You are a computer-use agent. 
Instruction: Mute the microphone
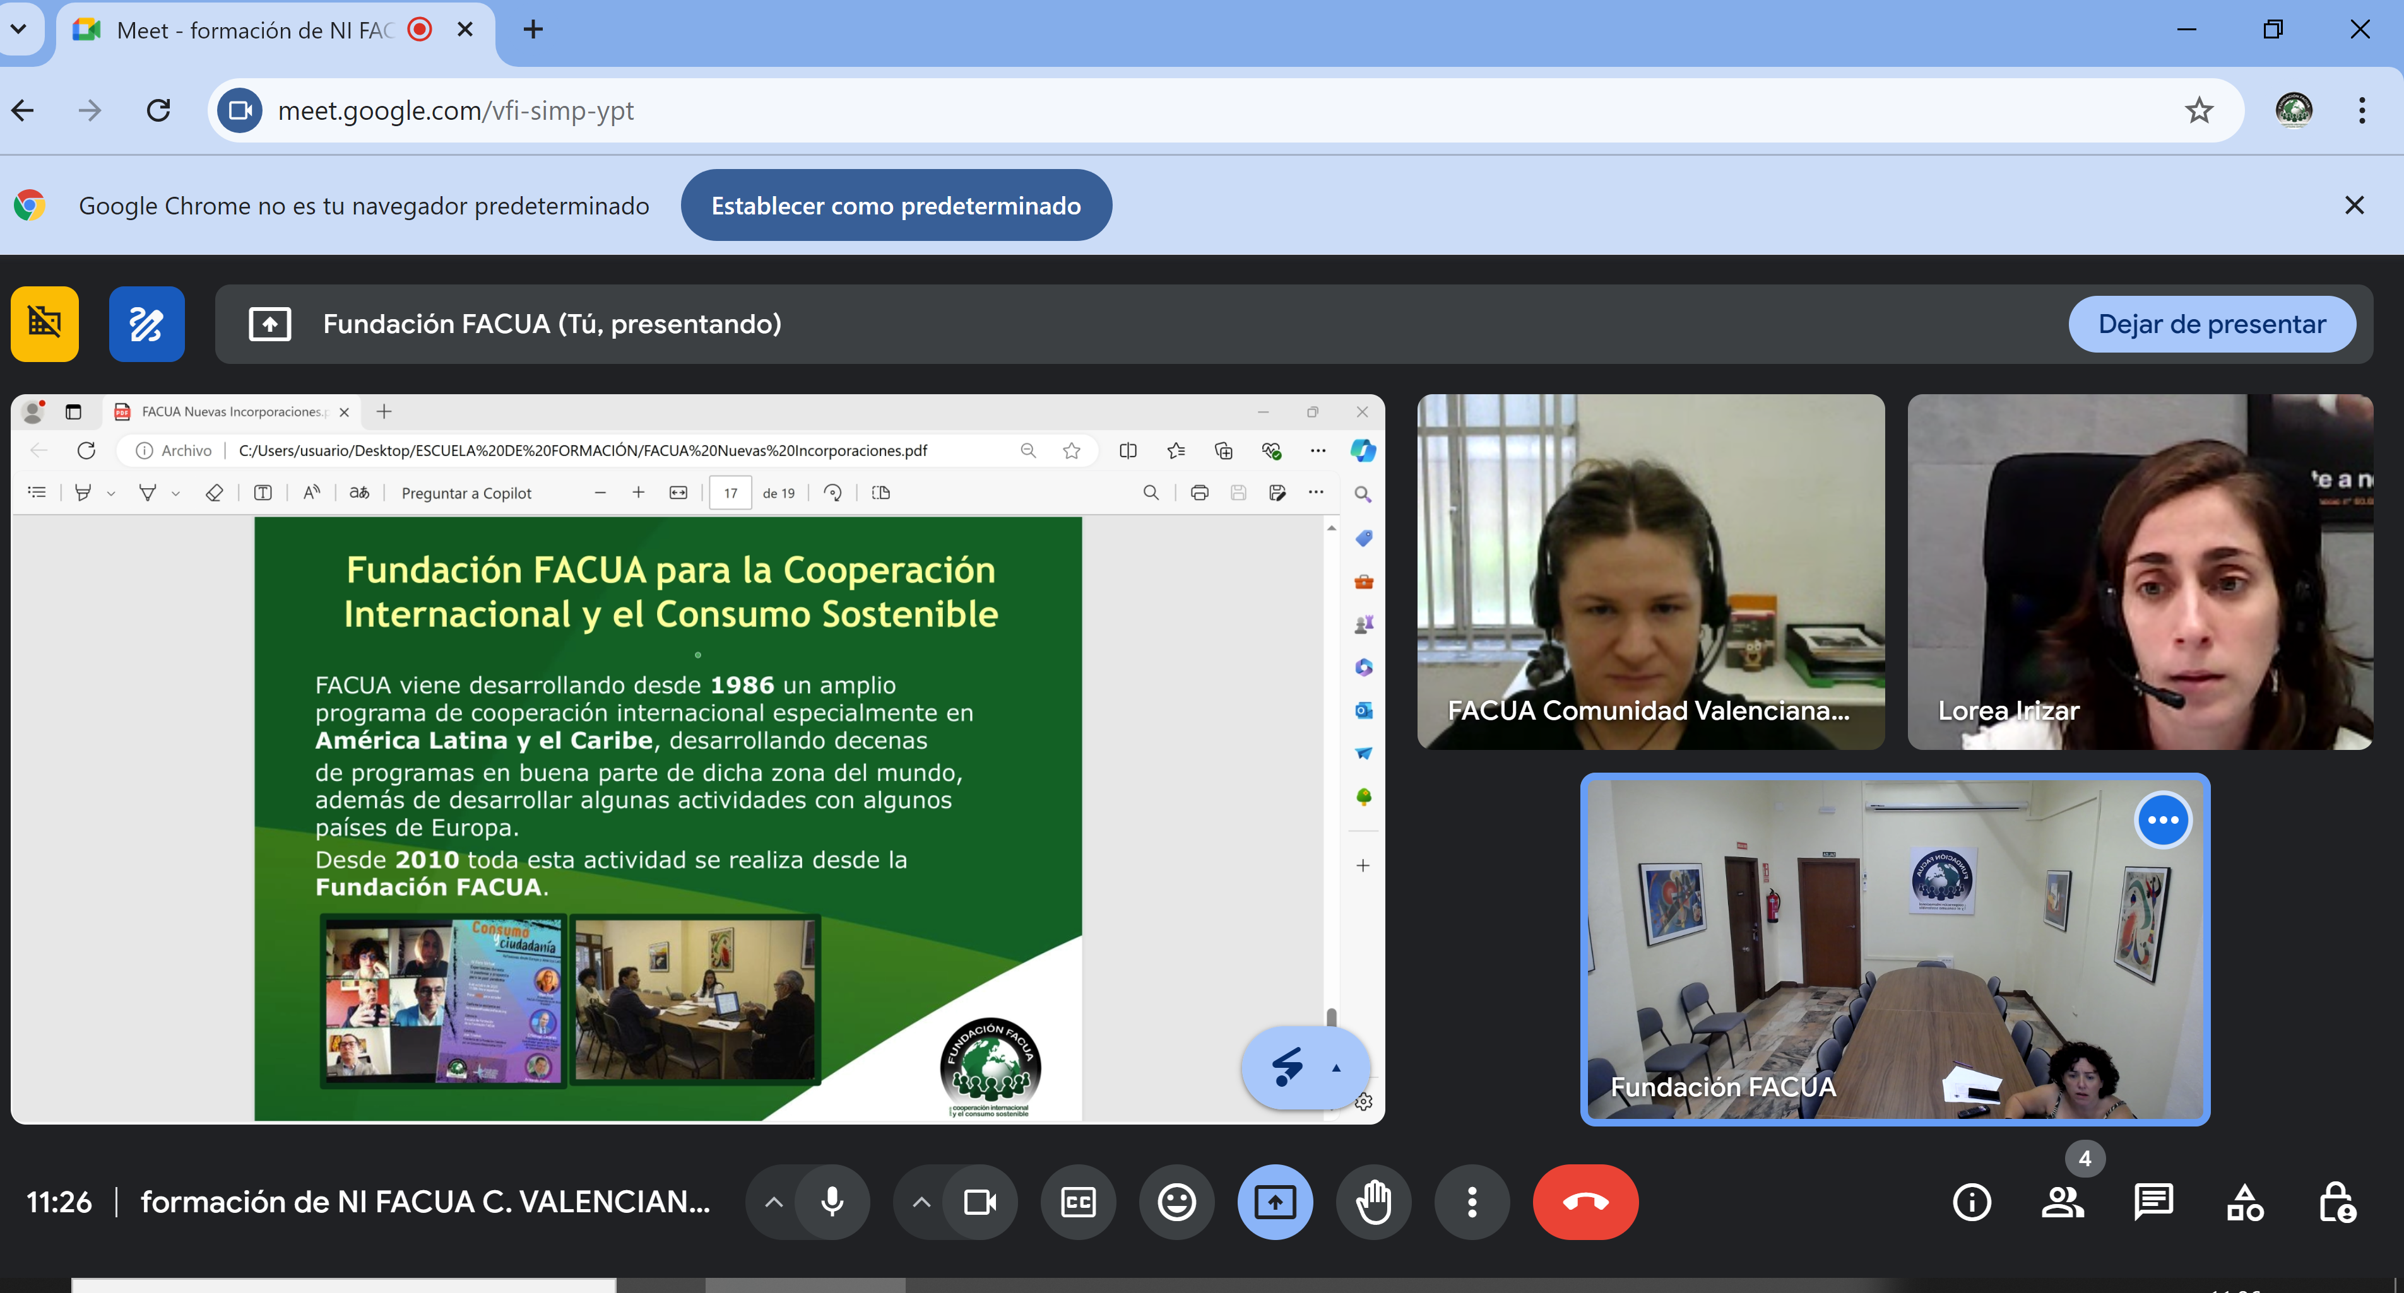(832, 1202)
